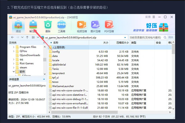Open the address path dropdown arrow
Viewport: 185px width, 123px height.
[x=125, y=38]
